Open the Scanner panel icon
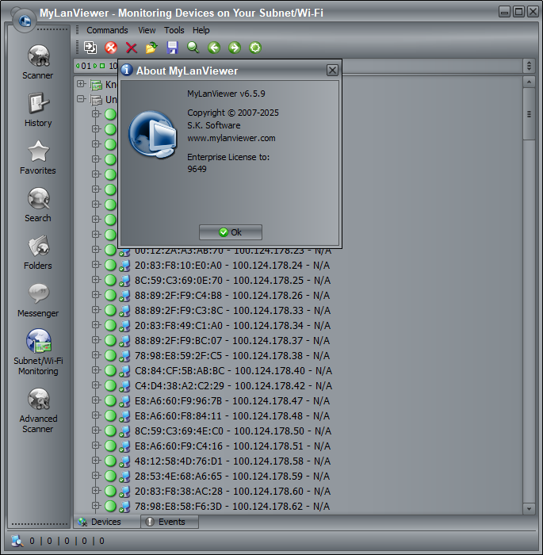 (38, 55)
